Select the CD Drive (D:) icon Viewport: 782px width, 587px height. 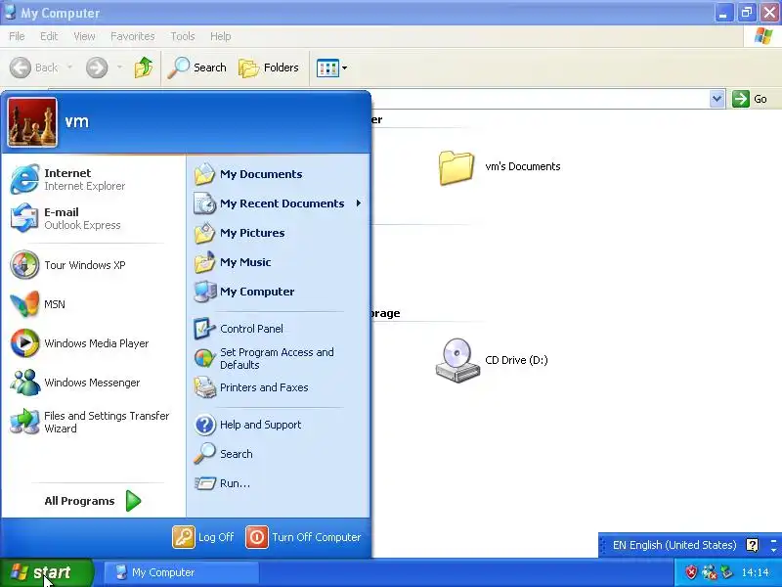492,360
